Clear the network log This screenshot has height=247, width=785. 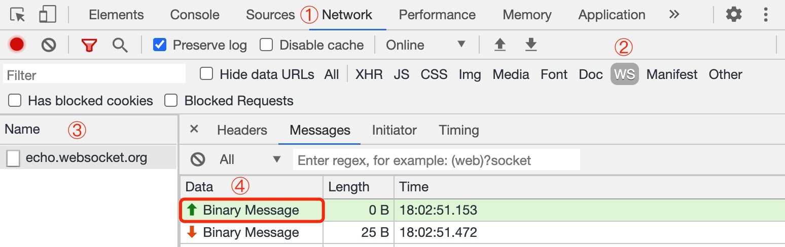49,45
